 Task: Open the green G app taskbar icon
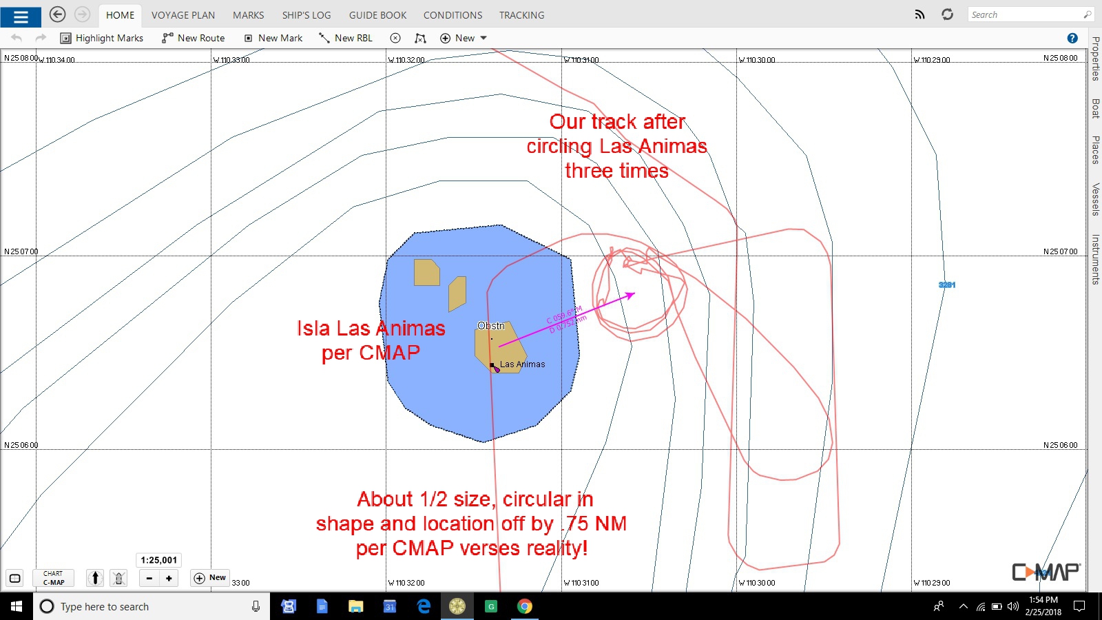coord(491,606)
